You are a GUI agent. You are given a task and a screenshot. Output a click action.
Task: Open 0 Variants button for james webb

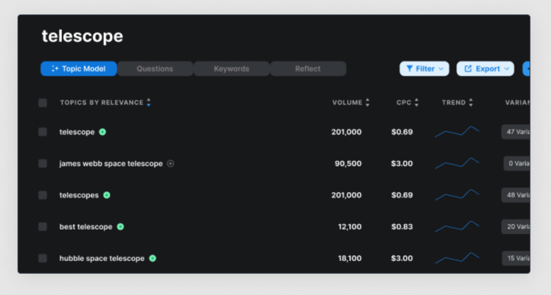517,163
